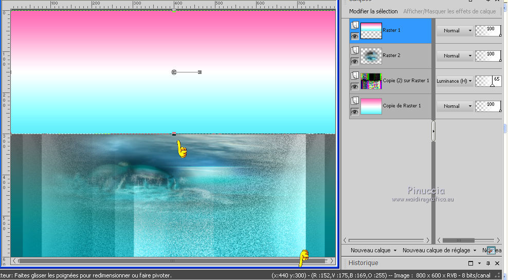This screenshot has height=280, width=508.
Task: Click left arrow of layer names scrollbar
Action: [x=345, y=240]
